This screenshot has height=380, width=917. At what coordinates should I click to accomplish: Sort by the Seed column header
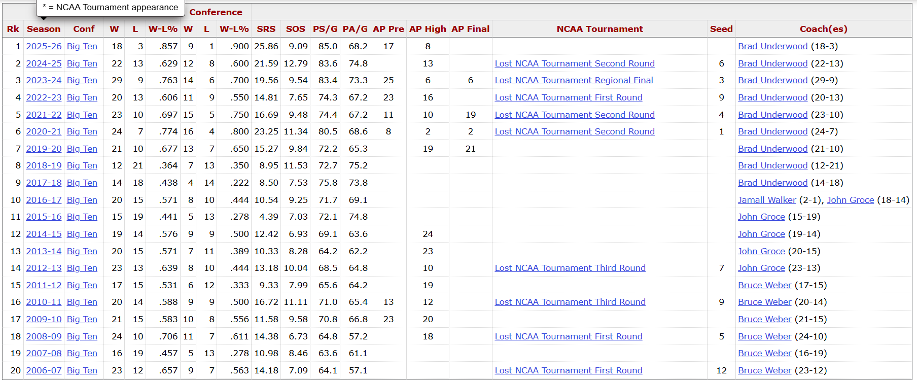click(x=721, y=29)
